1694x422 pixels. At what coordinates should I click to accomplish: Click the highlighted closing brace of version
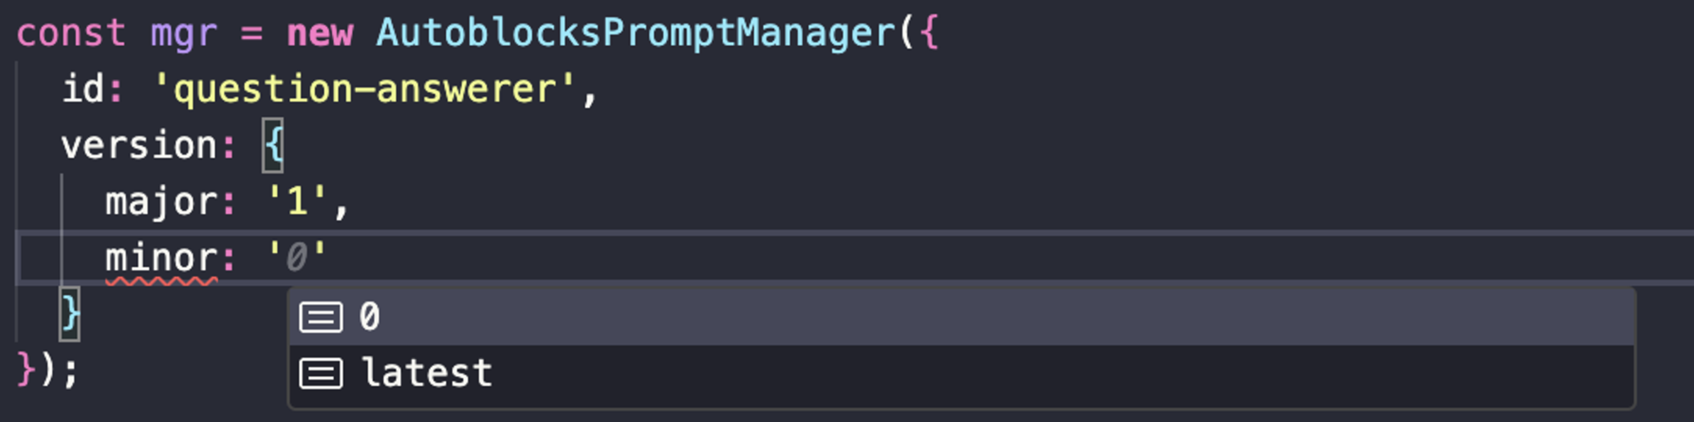click(x=70, y=314)
